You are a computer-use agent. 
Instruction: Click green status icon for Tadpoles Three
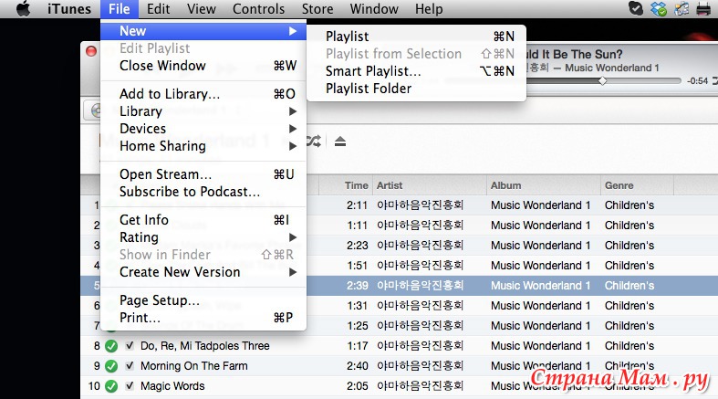111,346
